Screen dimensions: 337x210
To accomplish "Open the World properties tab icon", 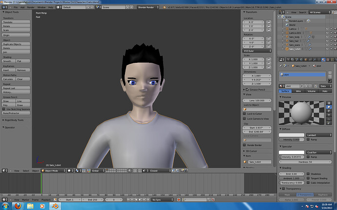I will pos(301,59).
